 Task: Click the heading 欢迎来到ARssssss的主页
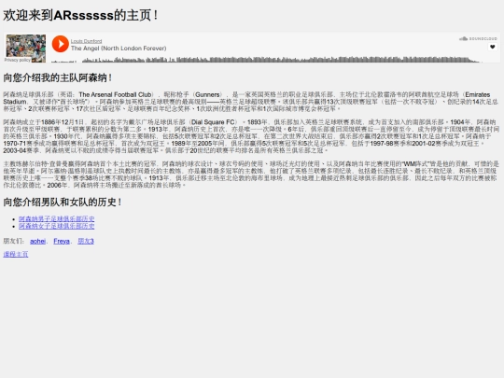80,15
